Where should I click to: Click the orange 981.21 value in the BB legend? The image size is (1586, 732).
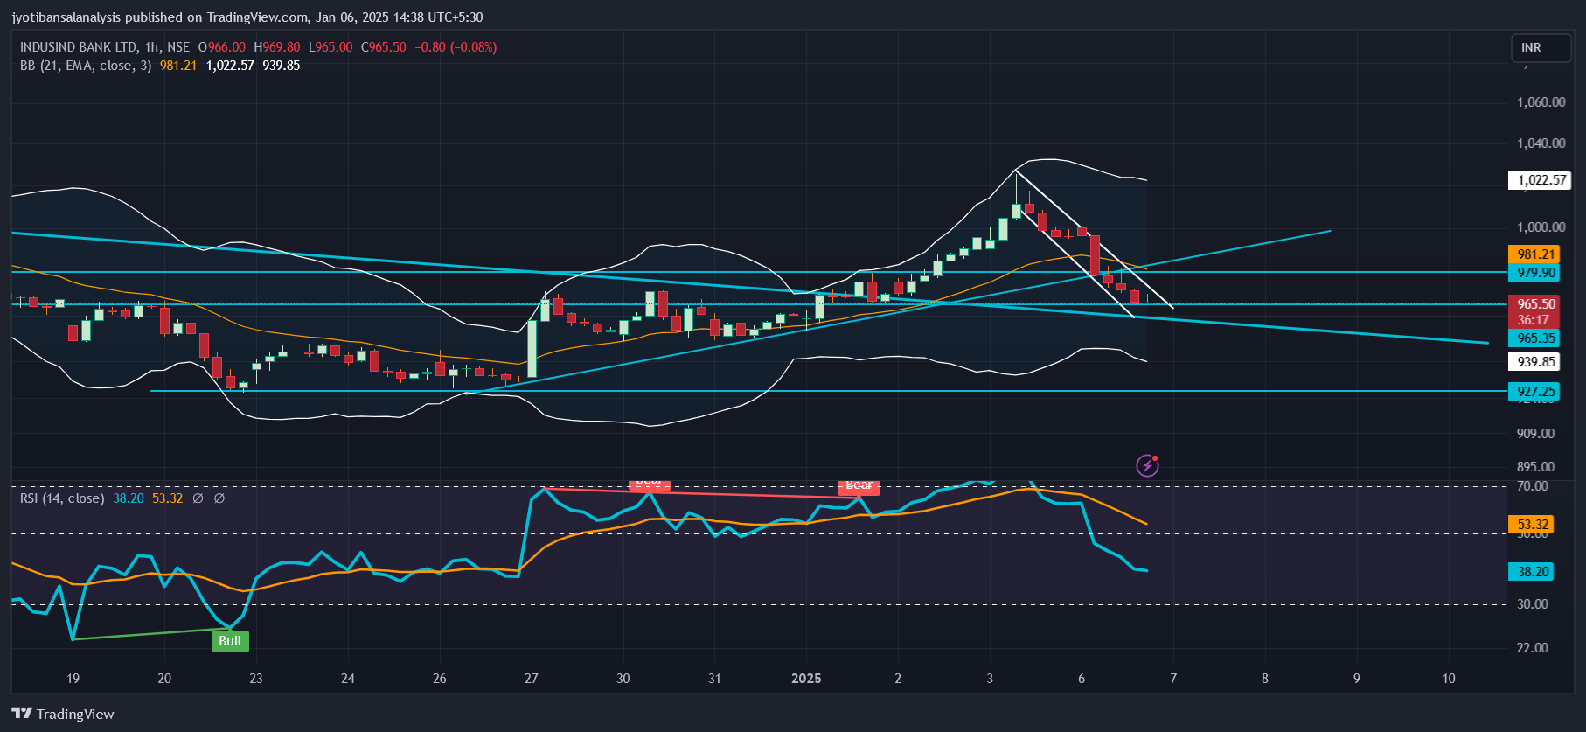[178, 66]
